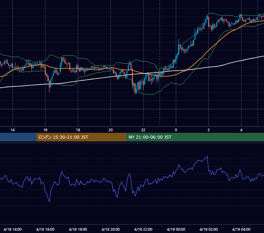Click the 4/18 20:00 date label

tap(111, 229)
